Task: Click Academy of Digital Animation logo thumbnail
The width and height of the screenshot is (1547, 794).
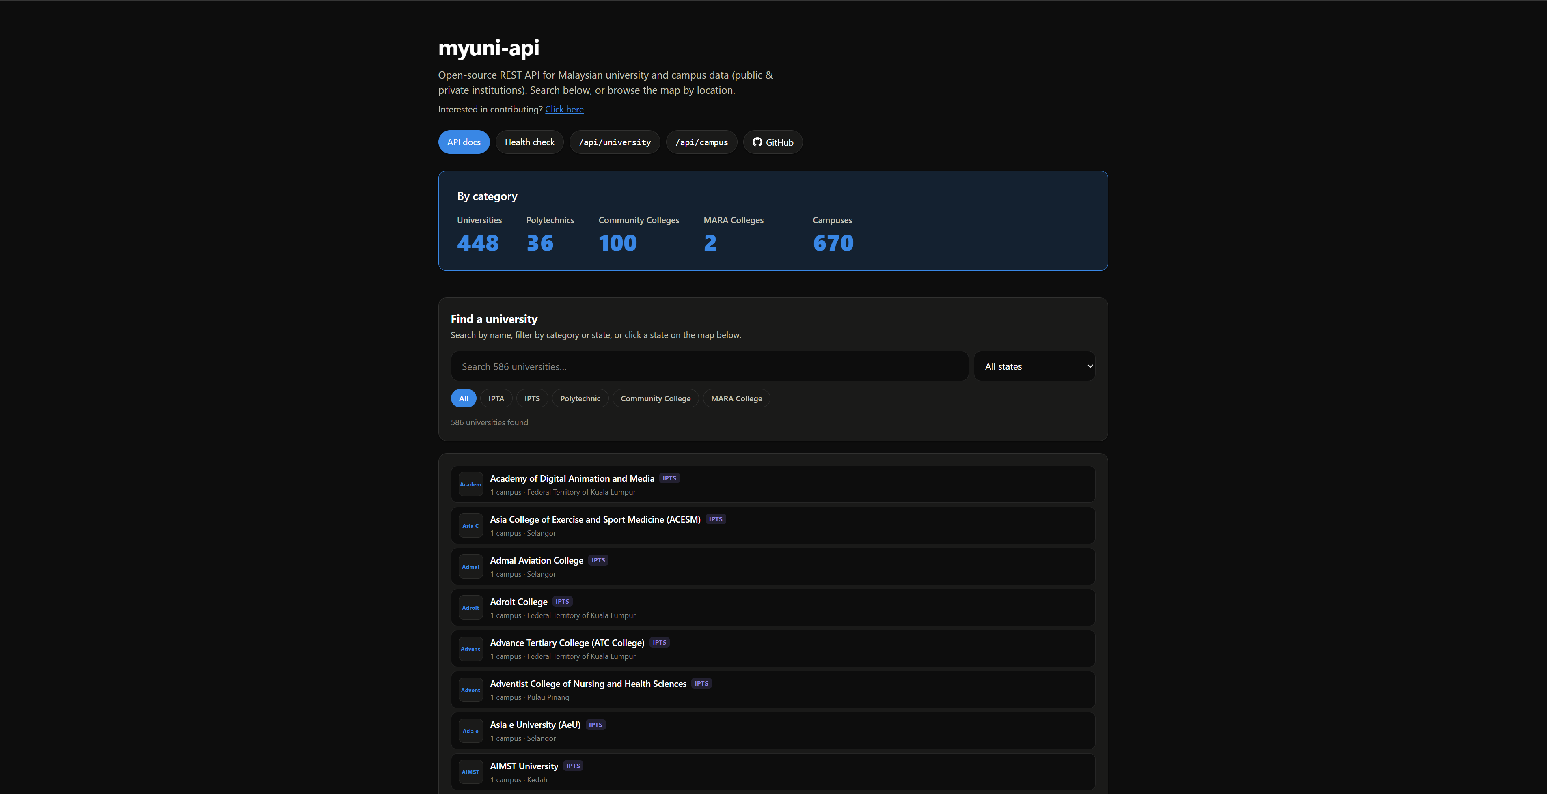Action: (x=470, y=484)
